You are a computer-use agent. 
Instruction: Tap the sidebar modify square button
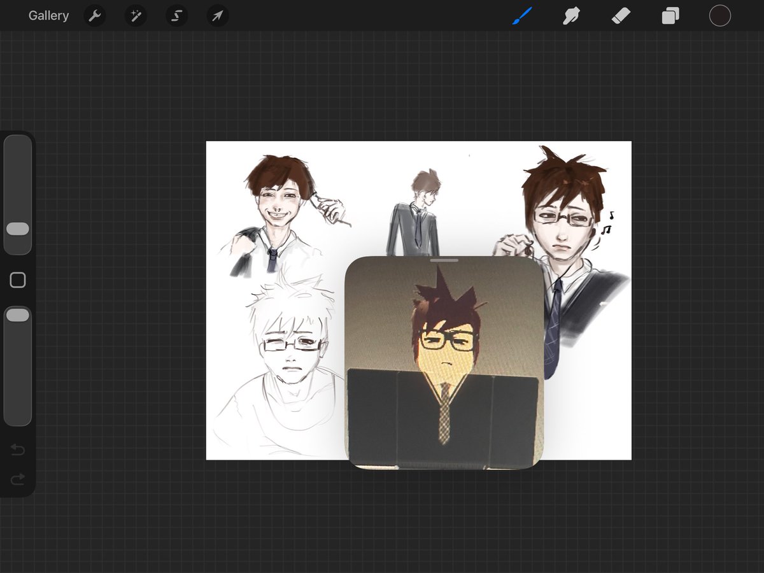click(18, 280)
